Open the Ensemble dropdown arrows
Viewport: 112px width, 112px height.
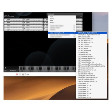coord(81,17)
